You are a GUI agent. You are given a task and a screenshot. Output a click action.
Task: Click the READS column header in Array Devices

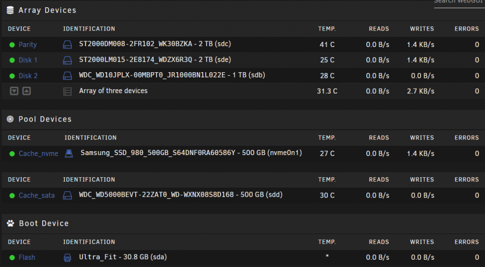point(379,29)
